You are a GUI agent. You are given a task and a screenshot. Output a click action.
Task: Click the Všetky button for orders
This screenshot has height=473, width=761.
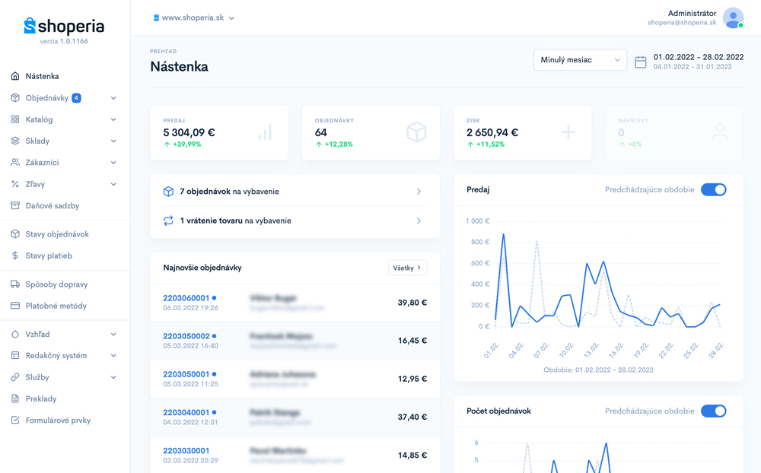click(x=407, y=268)
